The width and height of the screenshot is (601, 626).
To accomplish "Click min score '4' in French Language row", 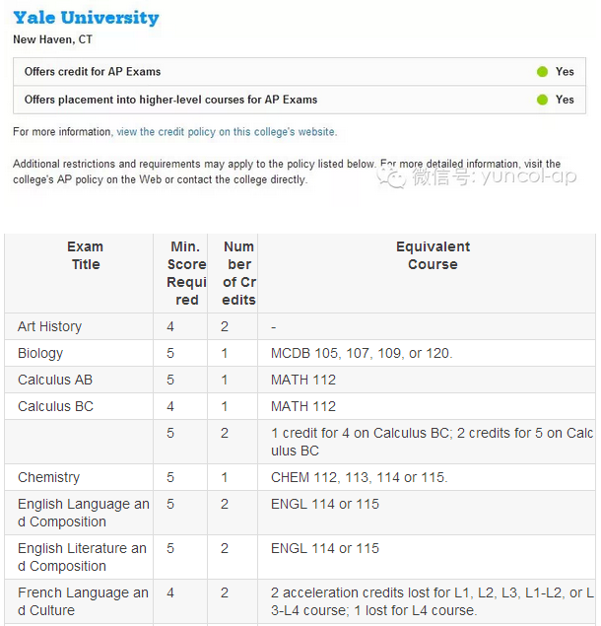I will pos(170,592).
